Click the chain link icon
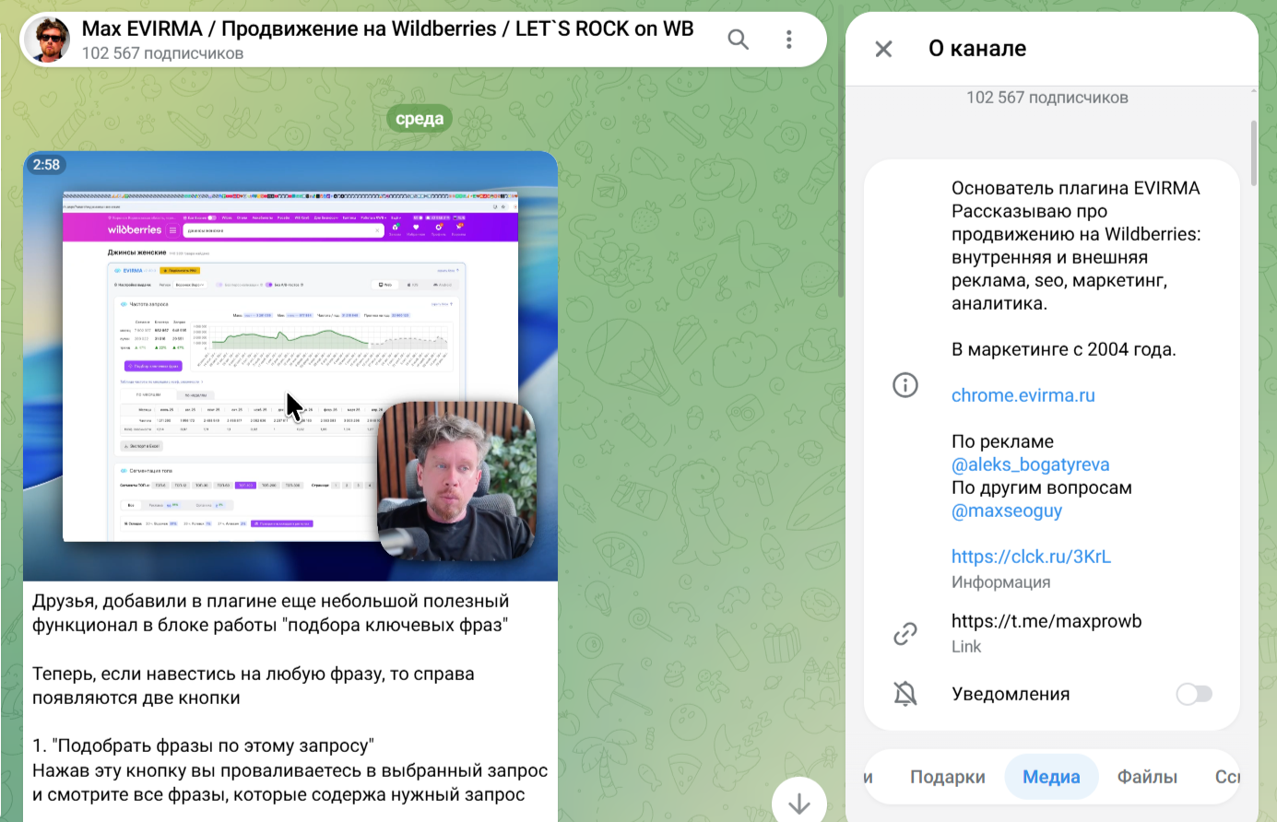Viewport: 1277px width, 822px height. pyautogui.click(x=905, y=633)
